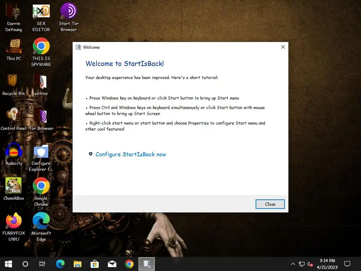Close the Welcome window with X
361x271 pixels.
pyautogui.click(x=283, y=47)
